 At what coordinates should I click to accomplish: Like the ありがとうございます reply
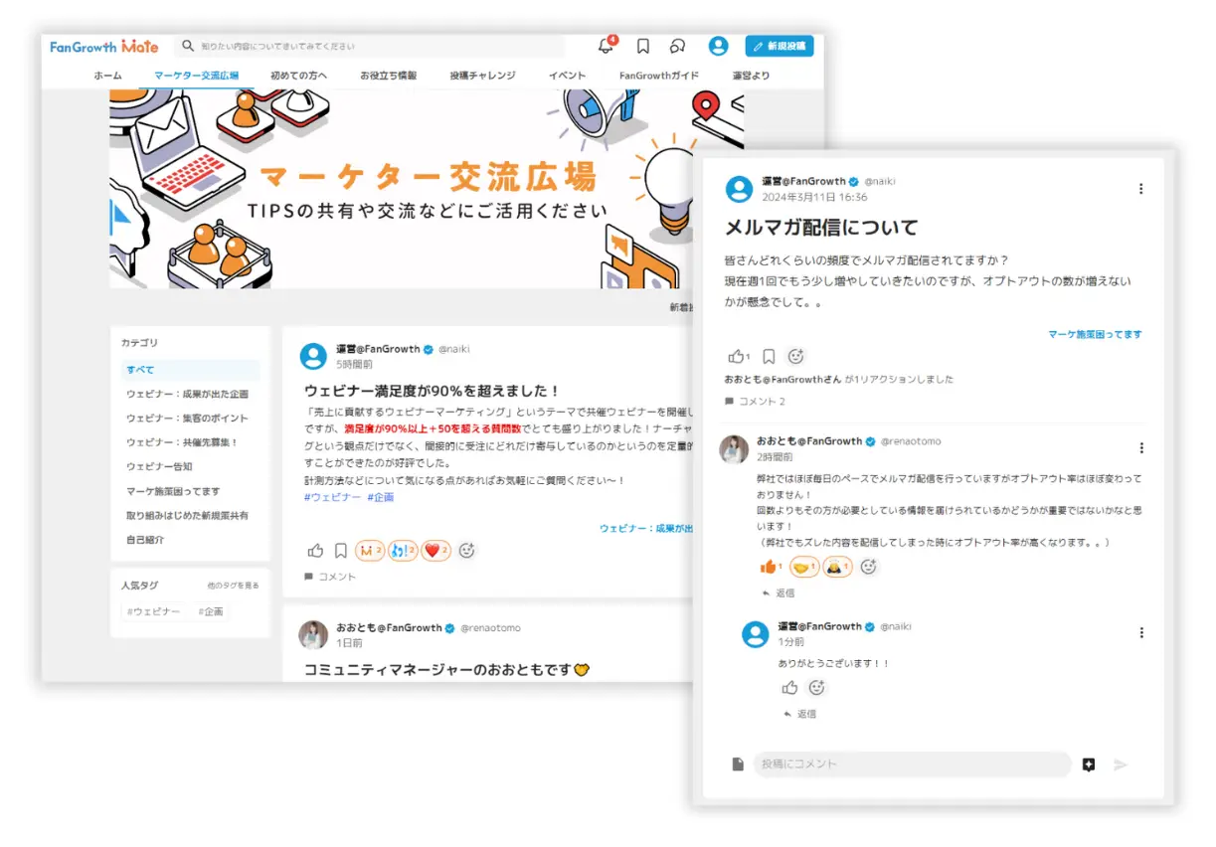point(789,687)
